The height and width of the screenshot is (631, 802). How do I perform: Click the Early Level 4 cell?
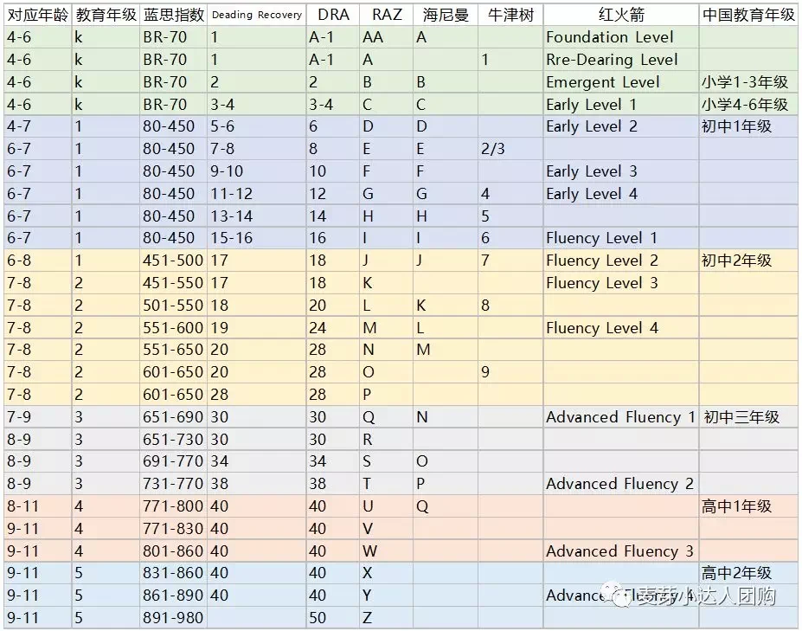(621, 193)
